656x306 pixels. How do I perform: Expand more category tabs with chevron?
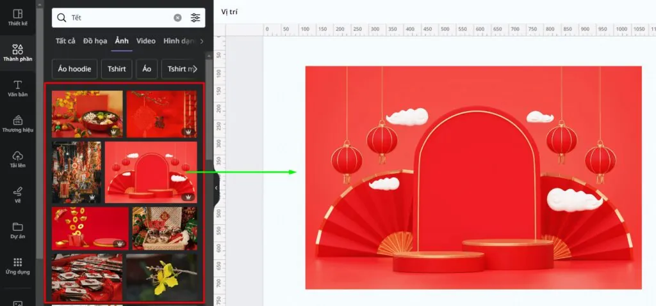click(202, 41)
